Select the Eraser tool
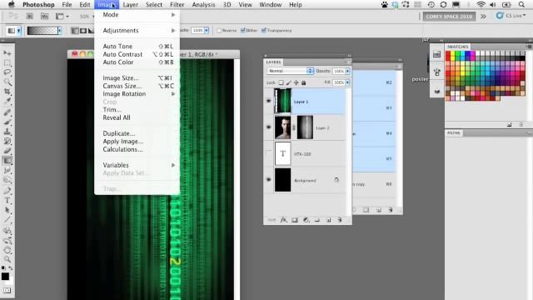This screenshot has height=300, width=533. (7, 150)
